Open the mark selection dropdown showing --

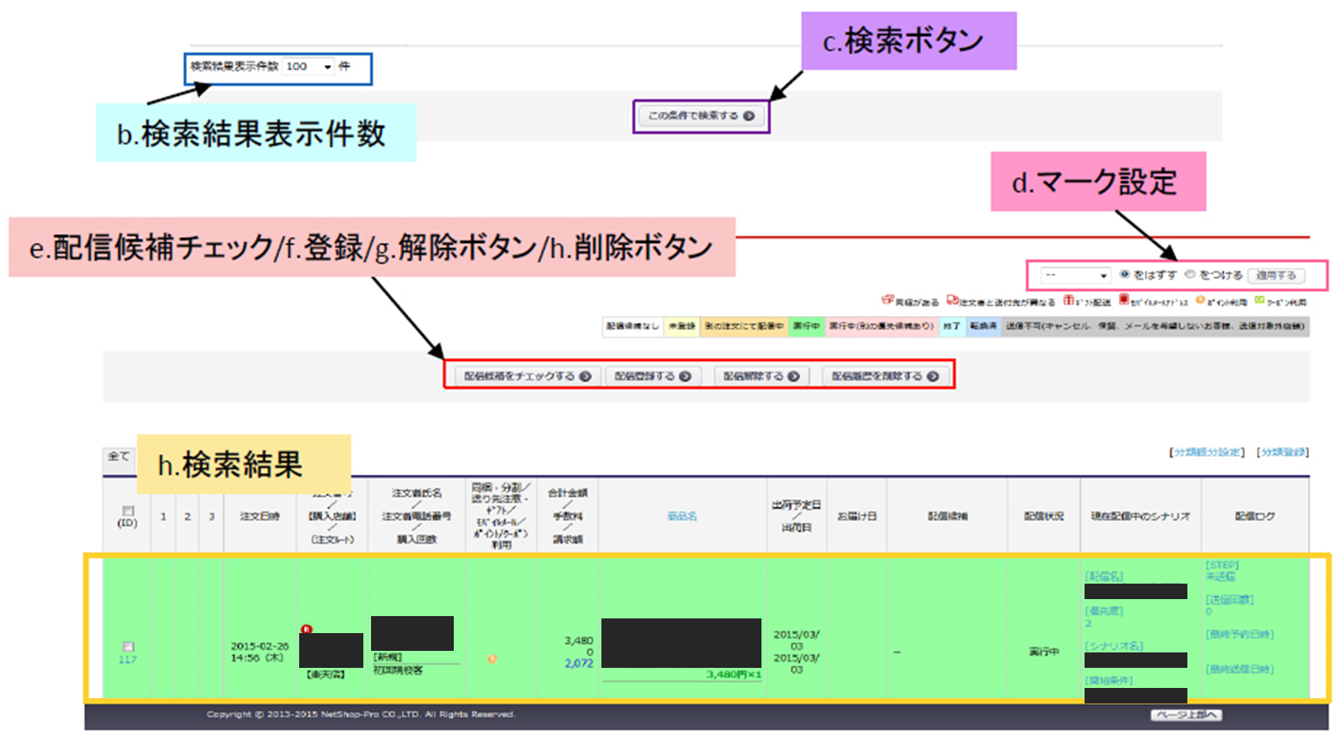[x=1075, y=275]
